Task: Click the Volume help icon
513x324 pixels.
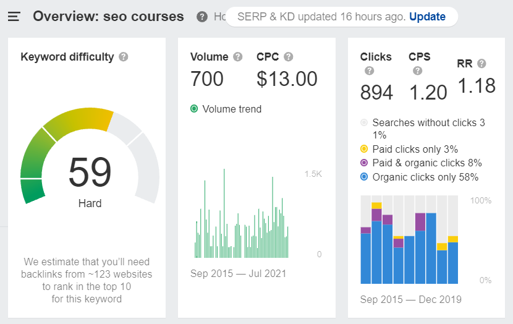Action: point(238,57)
